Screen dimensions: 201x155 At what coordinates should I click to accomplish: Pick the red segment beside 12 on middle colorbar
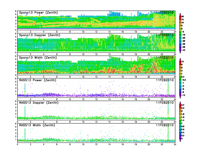click(x=180, y=63)
